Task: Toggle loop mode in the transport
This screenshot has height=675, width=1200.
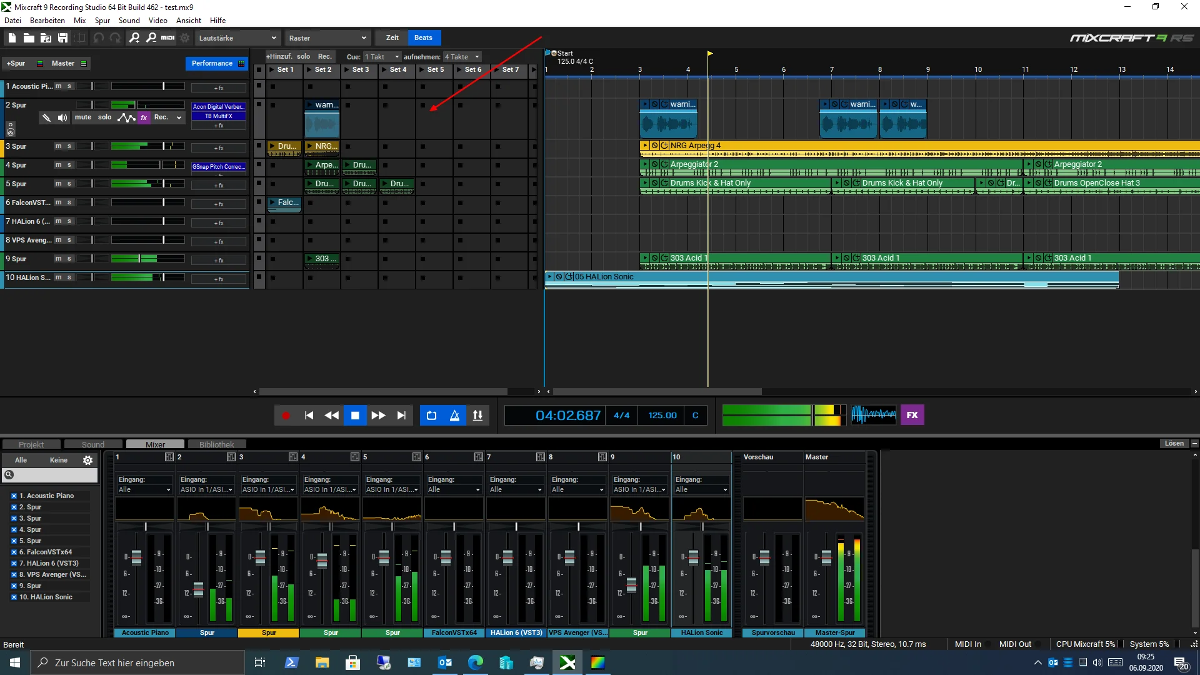Action: [x=431, y=416]
